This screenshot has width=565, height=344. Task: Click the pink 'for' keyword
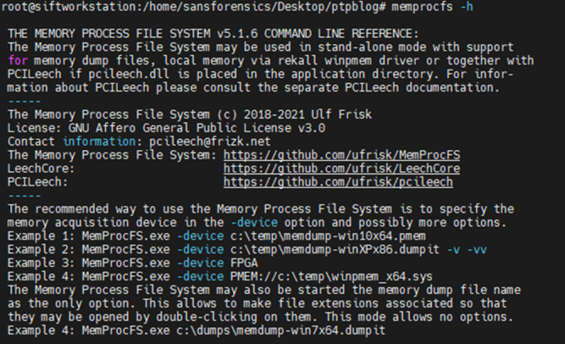click(18, 60)
